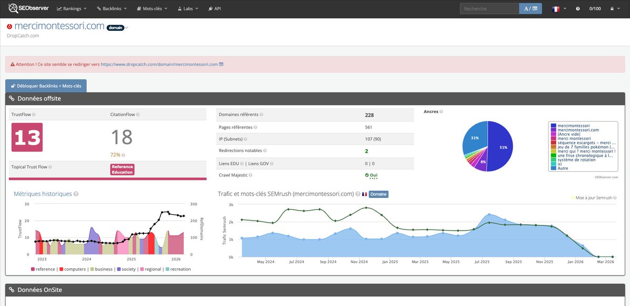Click the TrustFlow help icon

34,114
